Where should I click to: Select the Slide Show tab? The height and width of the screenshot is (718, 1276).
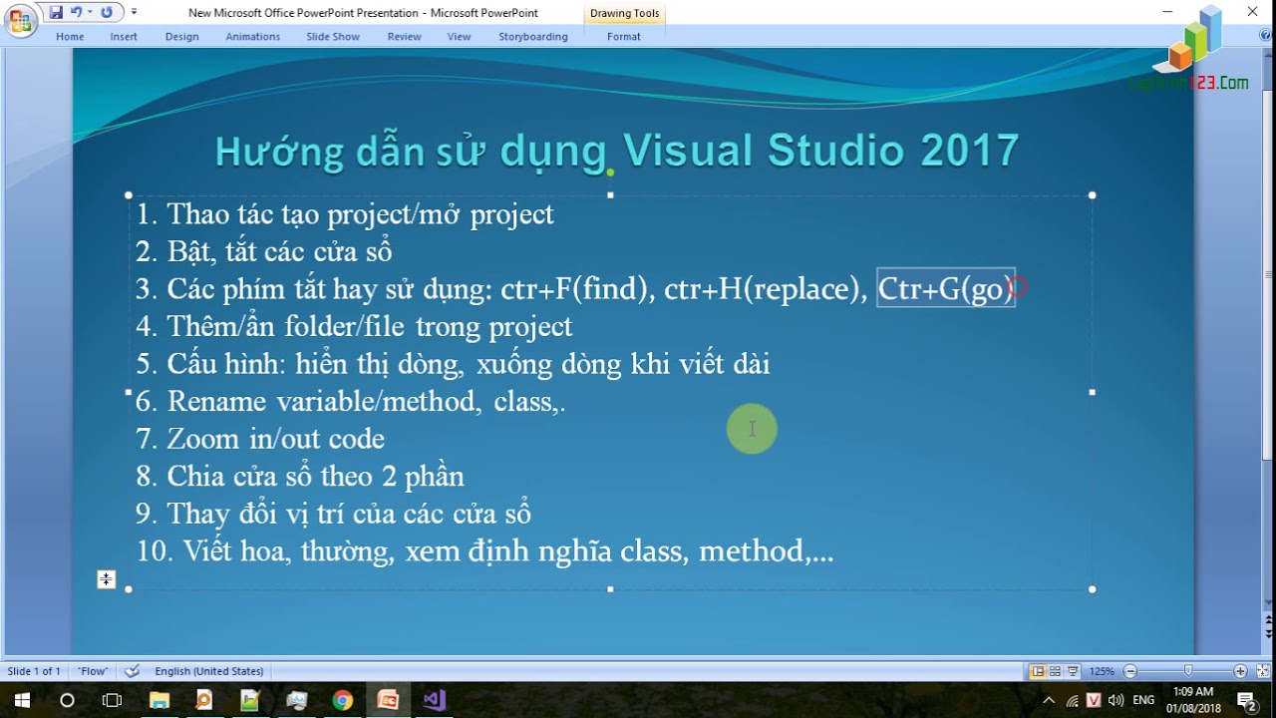[333, 37]
